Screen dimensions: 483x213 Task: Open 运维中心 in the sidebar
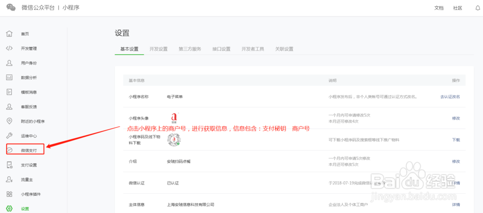coord(29,136)
